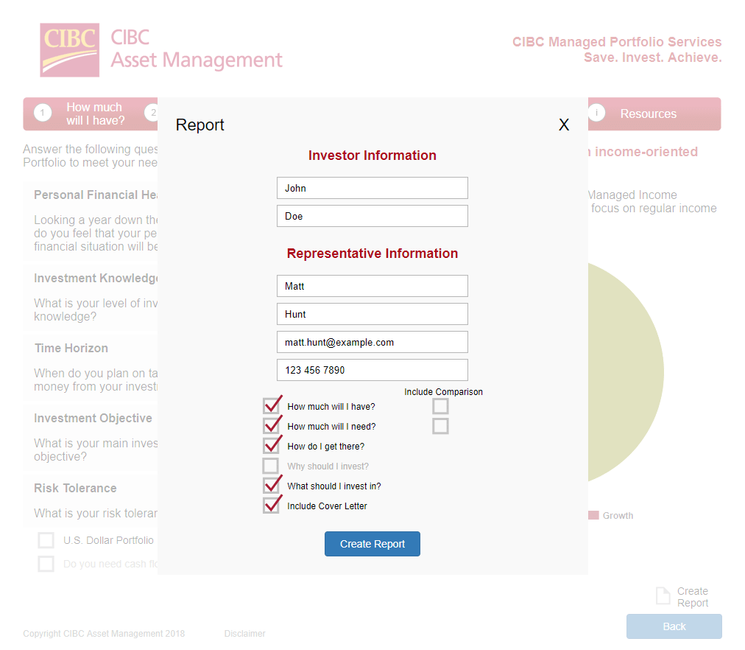Click the 'Report' dialog title
This screenshot has width=745, height=650.
tap(200, 125)
